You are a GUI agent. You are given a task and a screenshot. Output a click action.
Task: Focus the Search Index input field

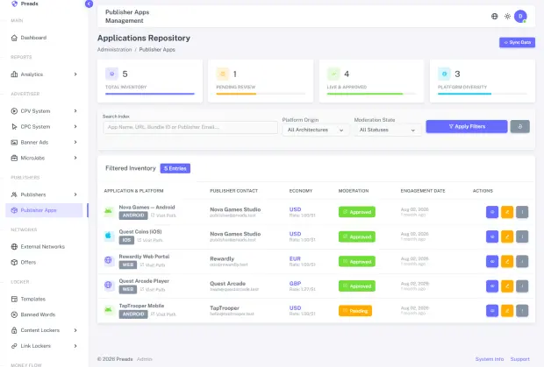click(190, 127)
